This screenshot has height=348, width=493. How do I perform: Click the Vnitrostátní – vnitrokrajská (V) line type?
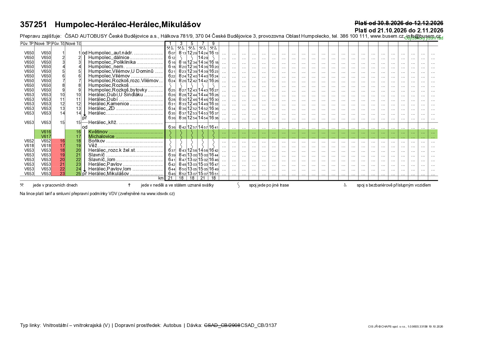click(76, 325)
